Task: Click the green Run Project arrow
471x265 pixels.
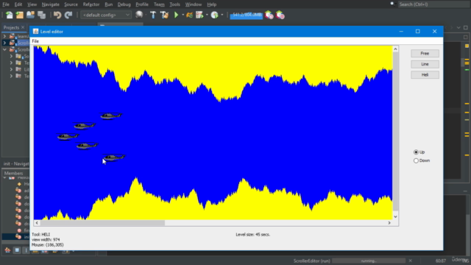Action: 177,15
